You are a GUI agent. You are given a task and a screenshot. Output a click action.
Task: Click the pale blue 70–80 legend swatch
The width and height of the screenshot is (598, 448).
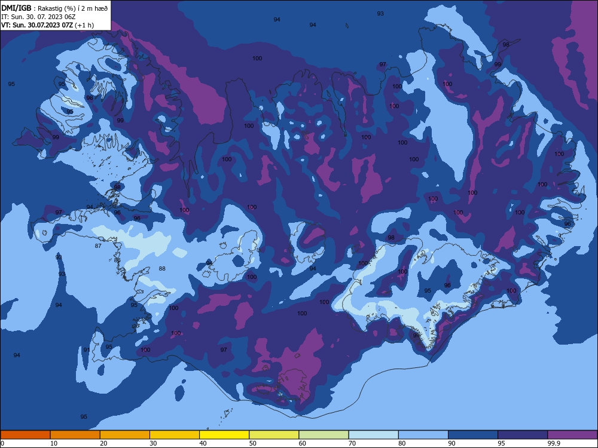373,435
